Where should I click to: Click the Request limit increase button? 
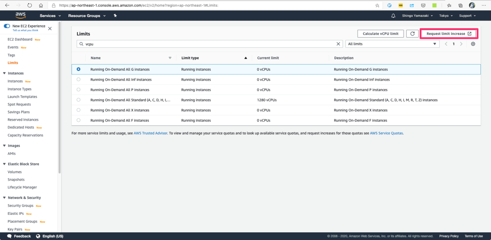tap(449, 33)
